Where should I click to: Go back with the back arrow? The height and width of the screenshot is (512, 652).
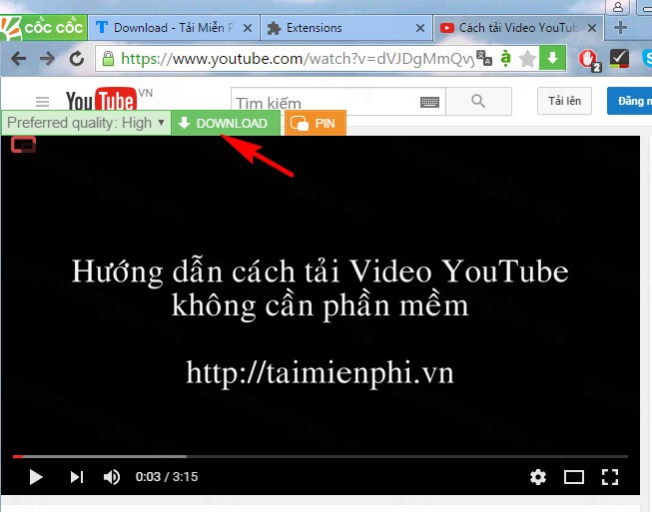click(18, 59)
